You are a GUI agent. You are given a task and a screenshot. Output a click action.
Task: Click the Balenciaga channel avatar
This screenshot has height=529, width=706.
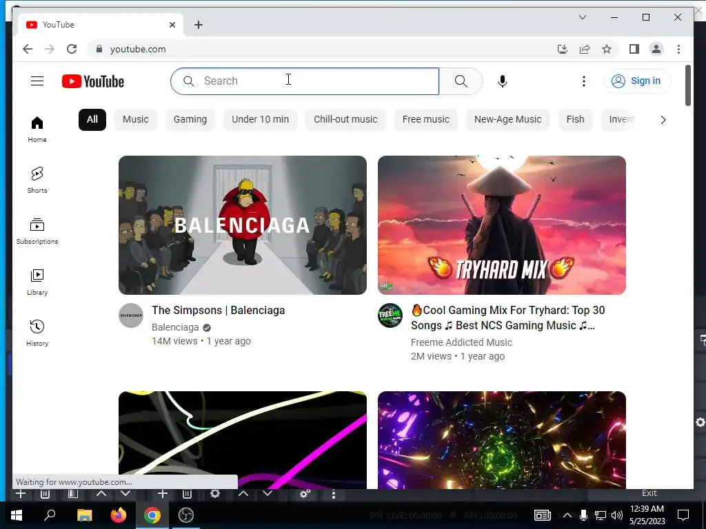131,315
